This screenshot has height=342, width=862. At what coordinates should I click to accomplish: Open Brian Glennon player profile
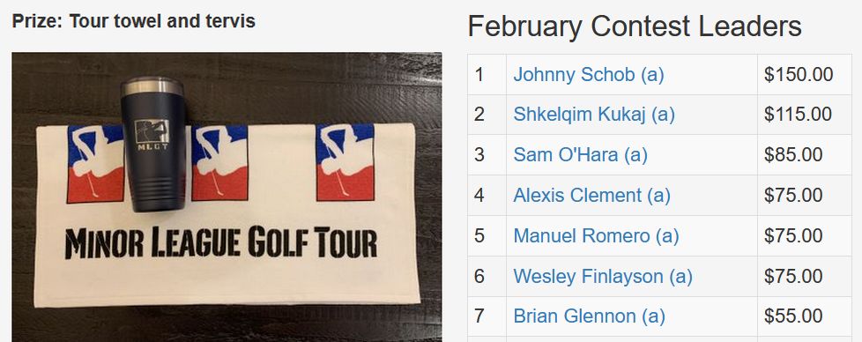click(x=589, y=316)
